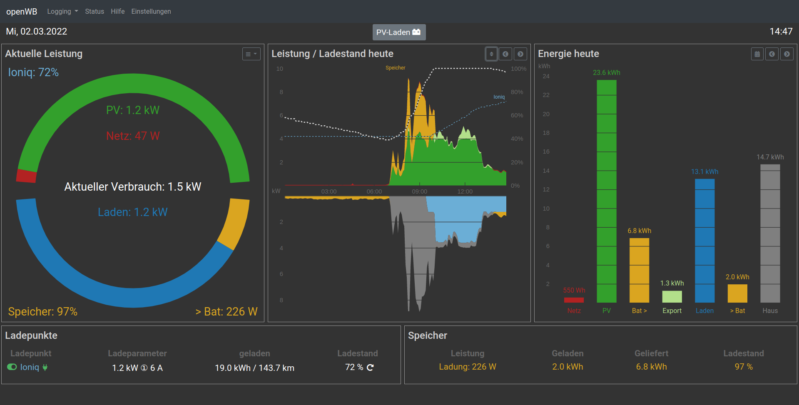Click the calendar icon in Energie heute
Image resolution: width=799 pixels, height=405 pixels.
(x=757, y=54)
